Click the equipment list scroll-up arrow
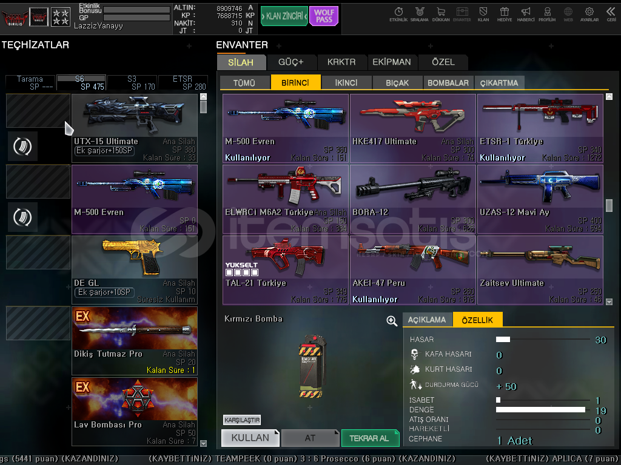Viewport: 621px width, 465px height. click(x=204, y=96)
